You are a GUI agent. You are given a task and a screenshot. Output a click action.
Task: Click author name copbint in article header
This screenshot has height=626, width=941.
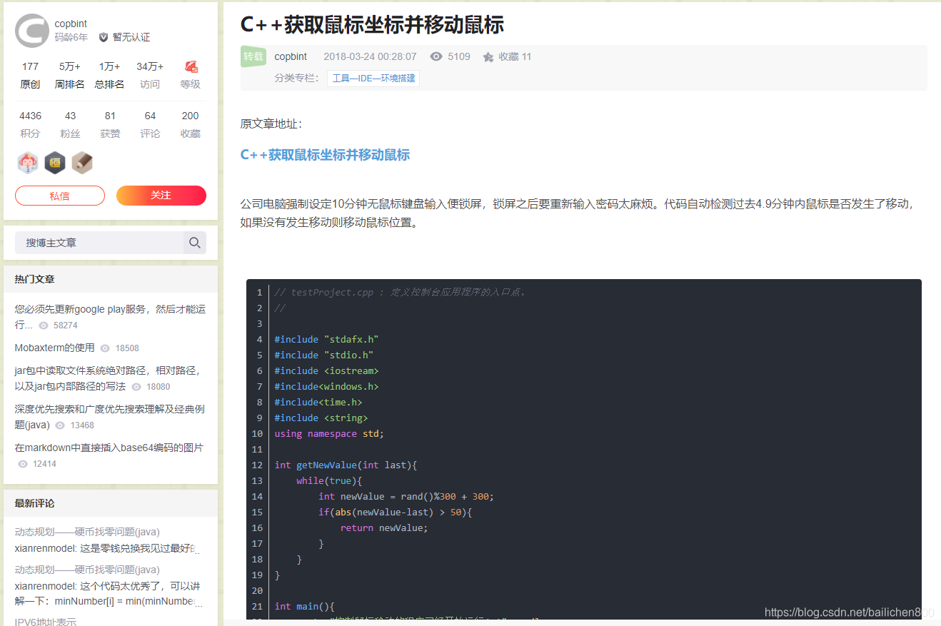click(x=291, y=56)
